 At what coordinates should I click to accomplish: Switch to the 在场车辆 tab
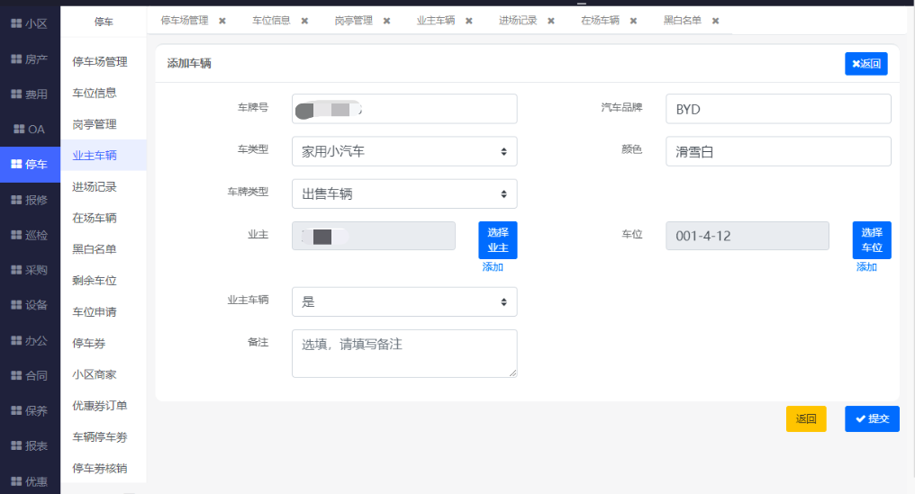(601, 21)
